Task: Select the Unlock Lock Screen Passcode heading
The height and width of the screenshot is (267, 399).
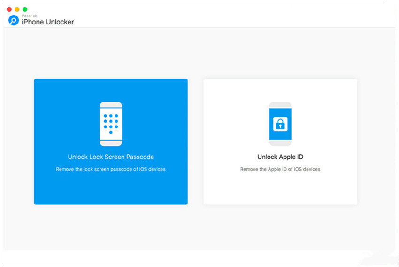Action: [x=111, y=157]
